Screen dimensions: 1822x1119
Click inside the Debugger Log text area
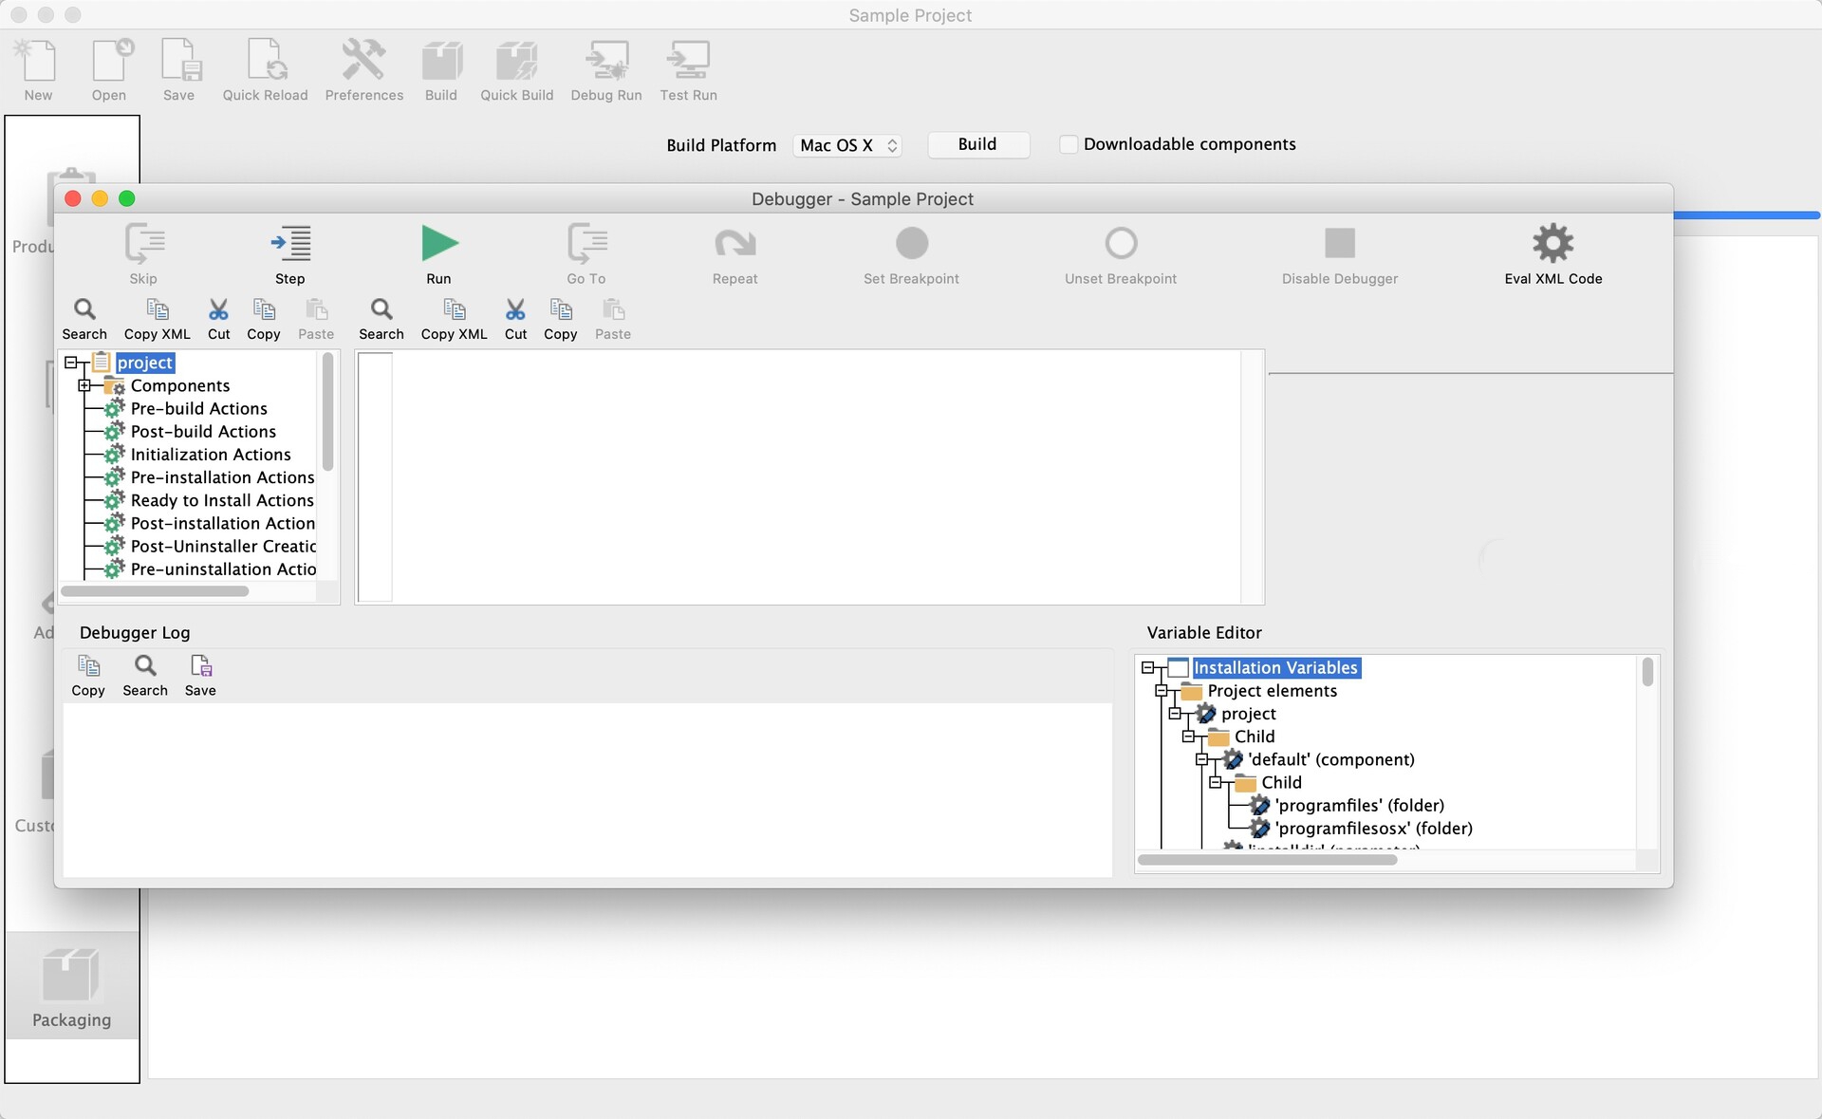587,790
